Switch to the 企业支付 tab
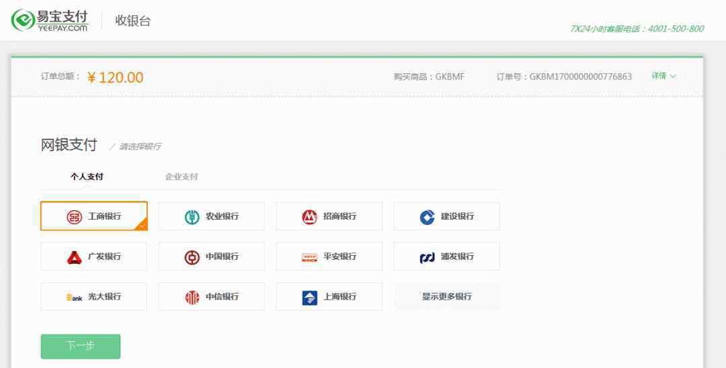726x368 pixels. pos(182,177)
